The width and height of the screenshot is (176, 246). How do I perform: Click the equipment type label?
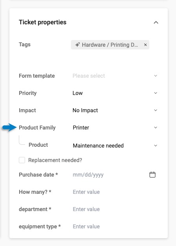pos(40,226)
